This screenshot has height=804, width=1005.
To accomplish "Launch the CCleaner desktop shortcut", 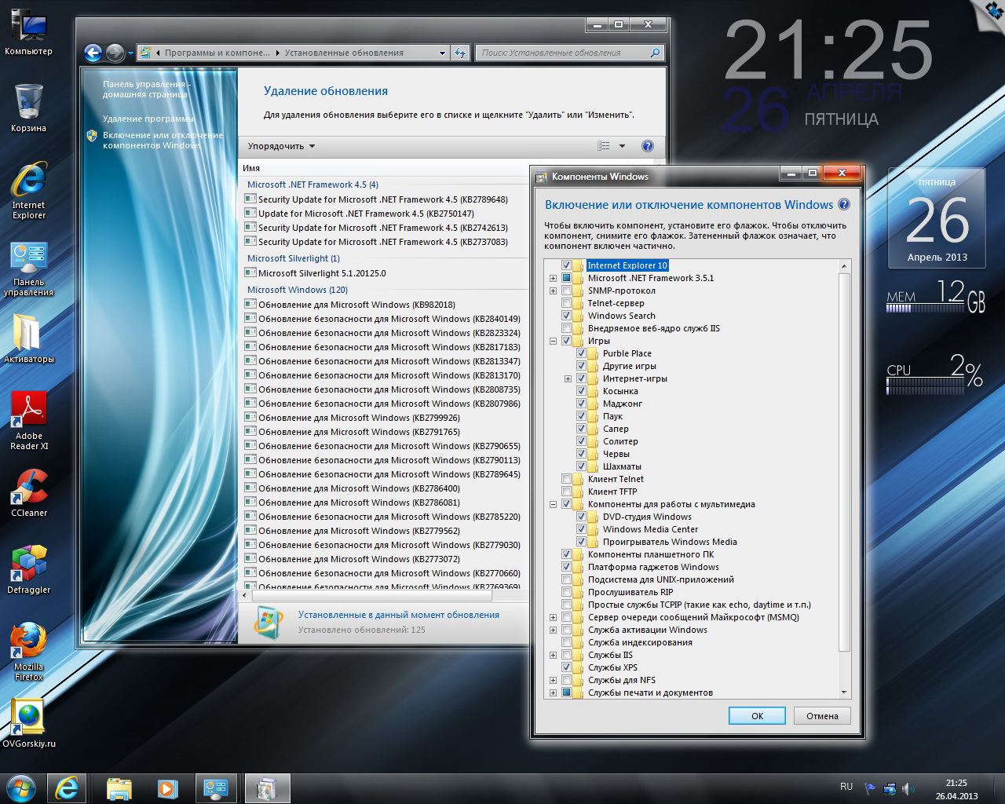I will (x=28, y=493).
